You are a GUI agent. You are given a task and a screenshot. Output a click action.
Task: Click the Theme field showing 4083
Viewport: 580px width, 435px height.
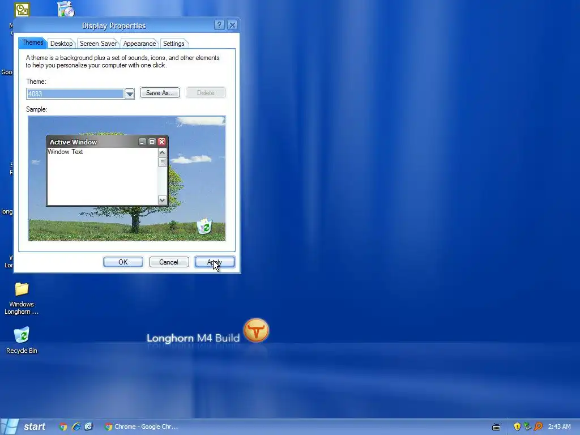tap(75, 94)
